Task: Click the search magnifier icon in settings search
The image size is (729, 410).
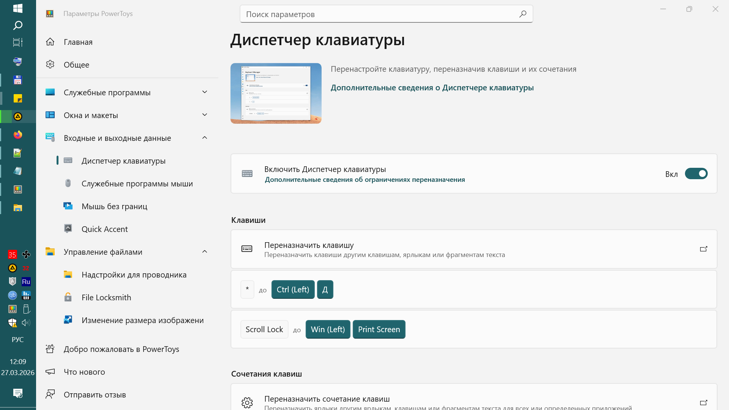Action: 523,14
